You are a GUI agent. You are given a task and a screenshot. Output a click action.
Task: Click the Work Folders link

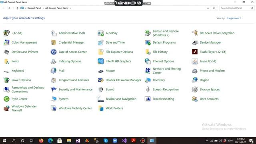[114, 108]
